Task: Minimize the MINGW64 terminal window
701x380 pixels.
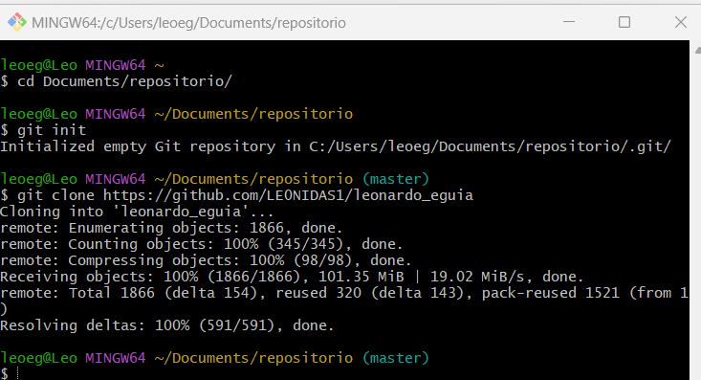Action: tap(569, 22)
